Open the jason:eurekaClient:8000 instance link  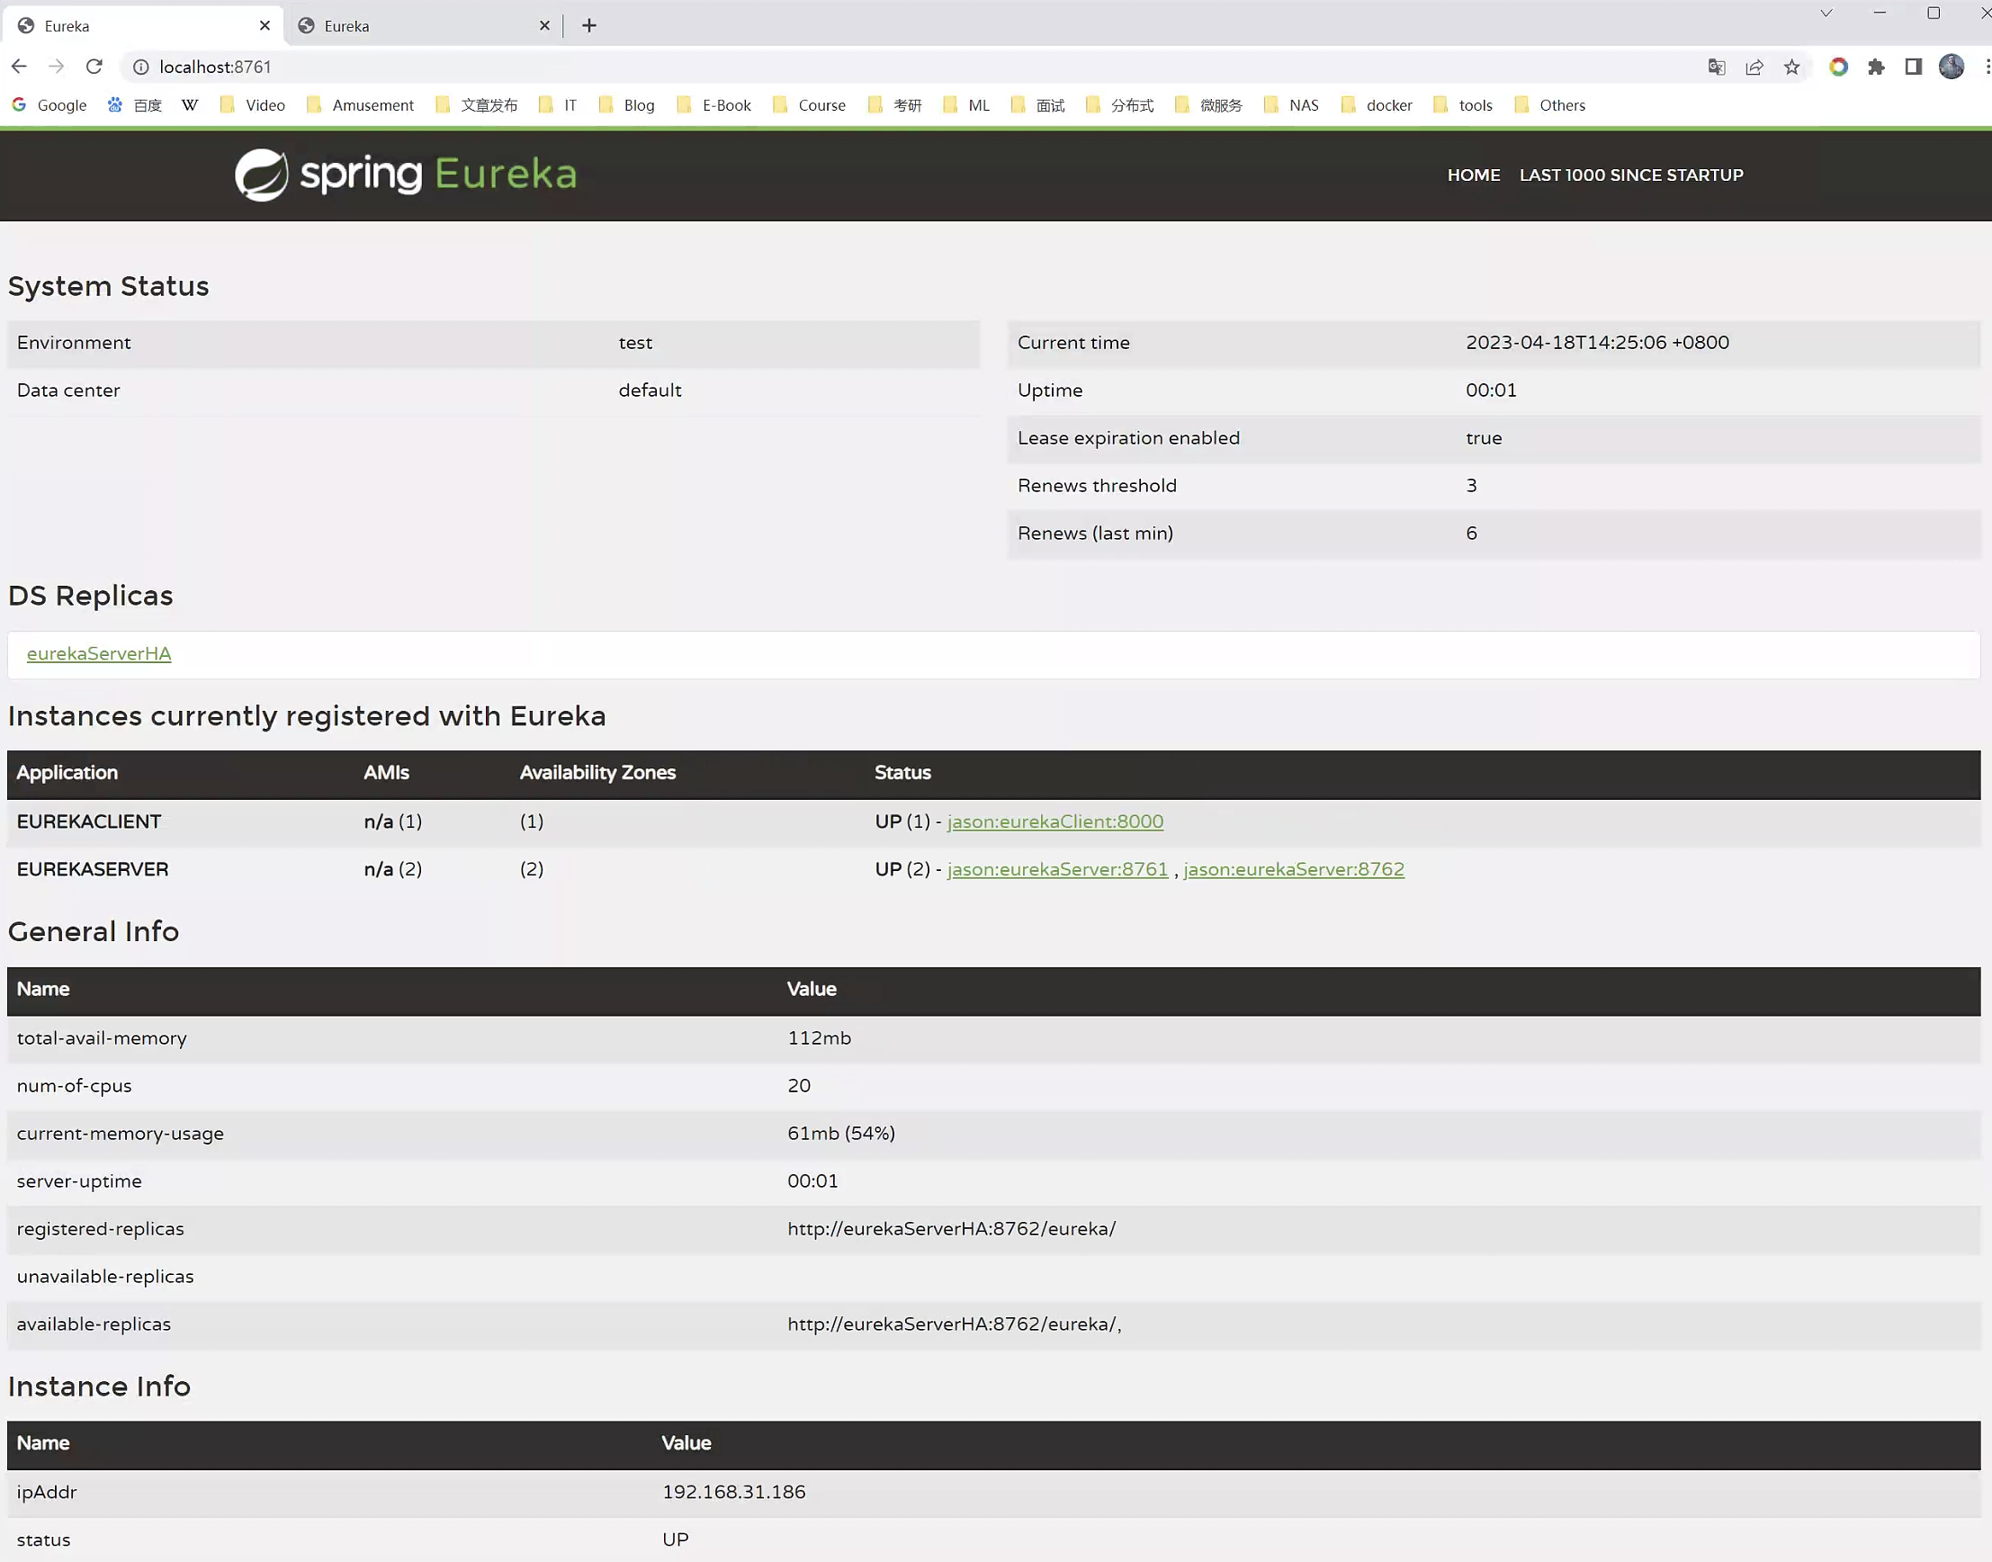(1054, 821)
